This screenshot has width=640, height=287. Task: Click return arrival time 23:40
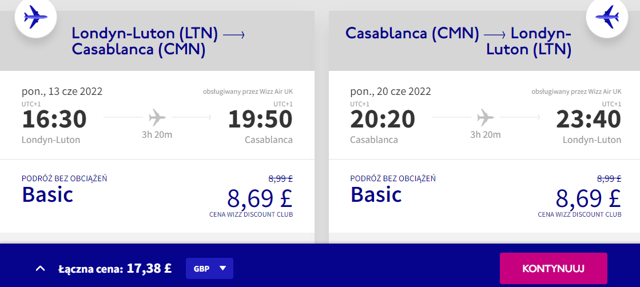(589, 119)
